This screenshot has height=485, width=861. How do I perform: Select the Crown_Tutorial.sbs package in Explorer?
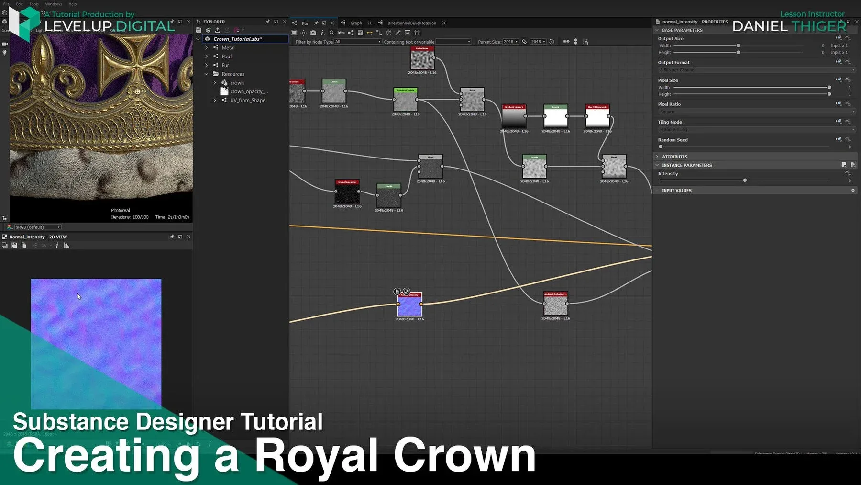(238, 39)
